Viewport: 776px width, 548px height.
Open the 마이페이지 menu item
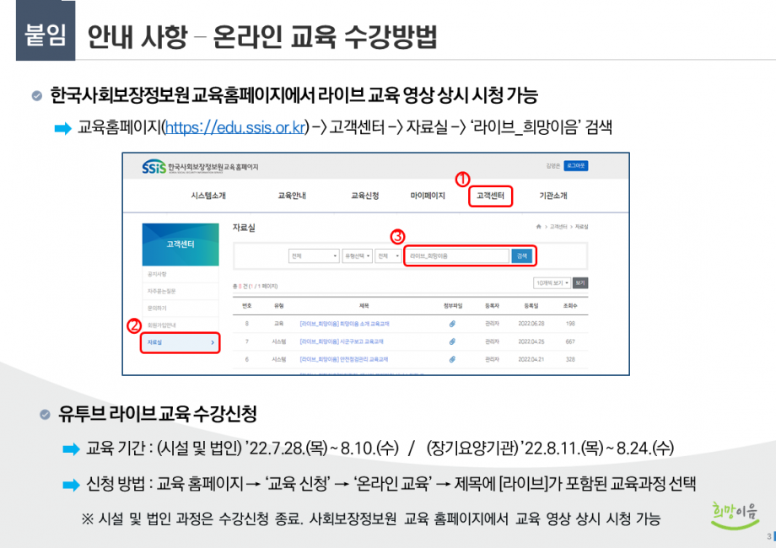pos(428,196)
